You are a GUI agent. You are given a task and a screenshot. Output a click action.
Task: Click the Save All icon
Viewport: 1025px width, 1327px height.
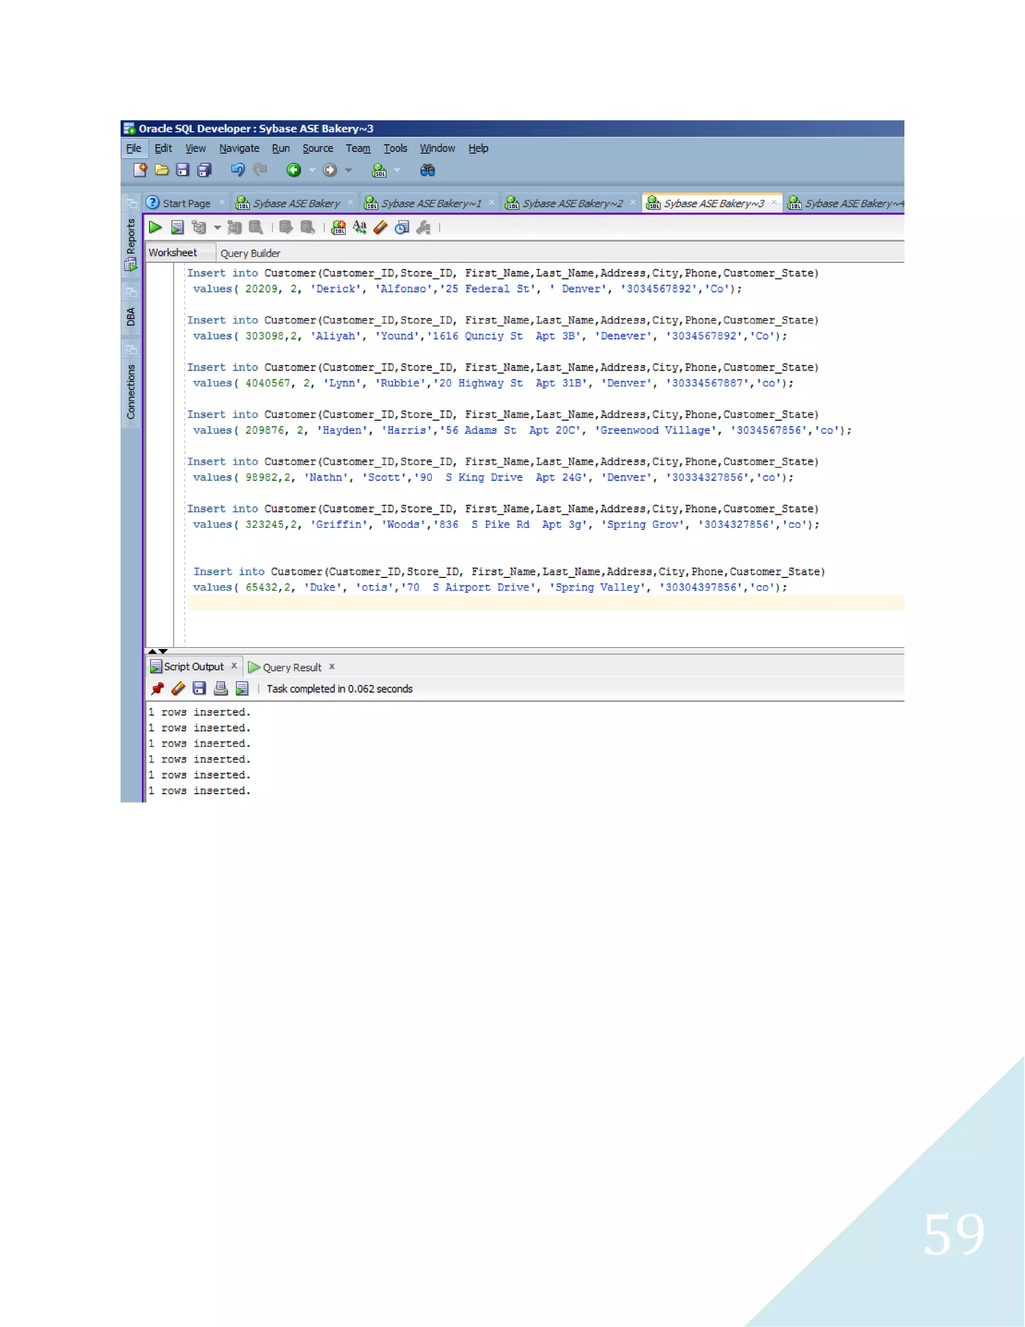pyautogui.click(x=205, y=170)
